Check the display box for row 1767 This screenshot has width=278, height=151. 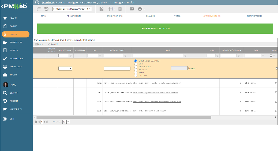[x=276, y=92]
